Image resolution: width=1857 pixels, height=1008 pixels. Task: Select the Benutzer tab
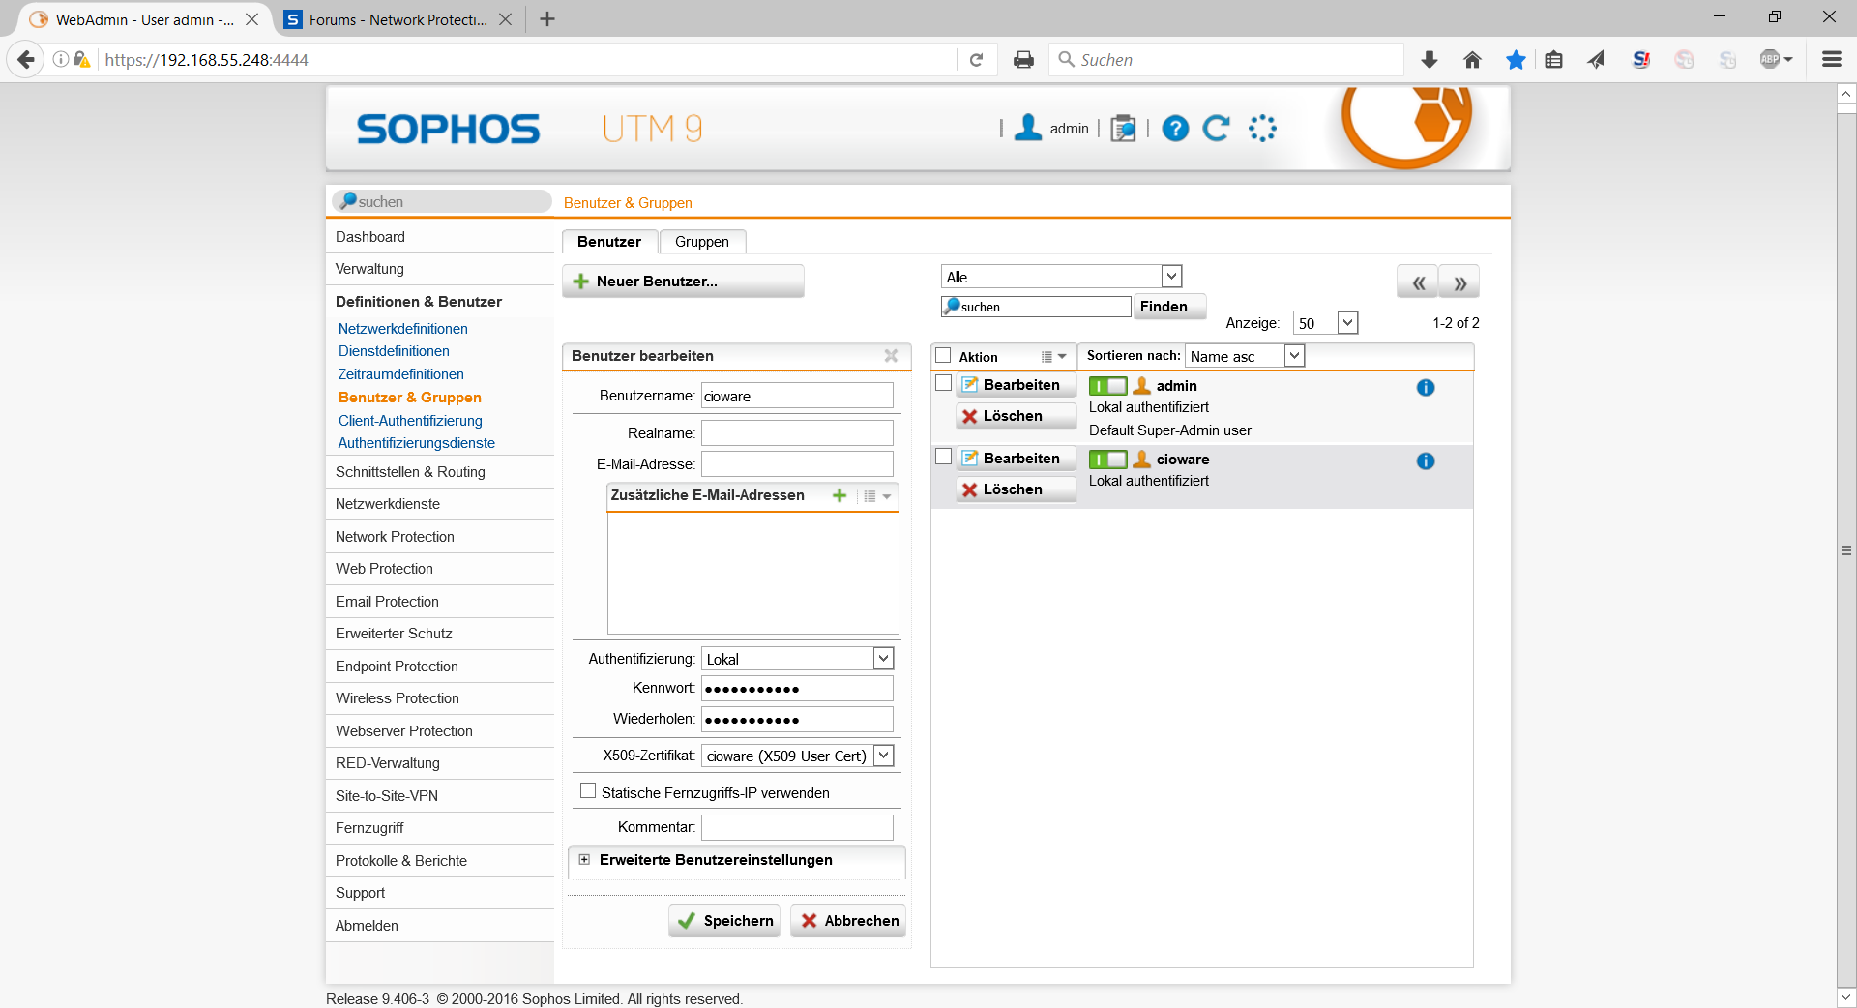point(609,242)
